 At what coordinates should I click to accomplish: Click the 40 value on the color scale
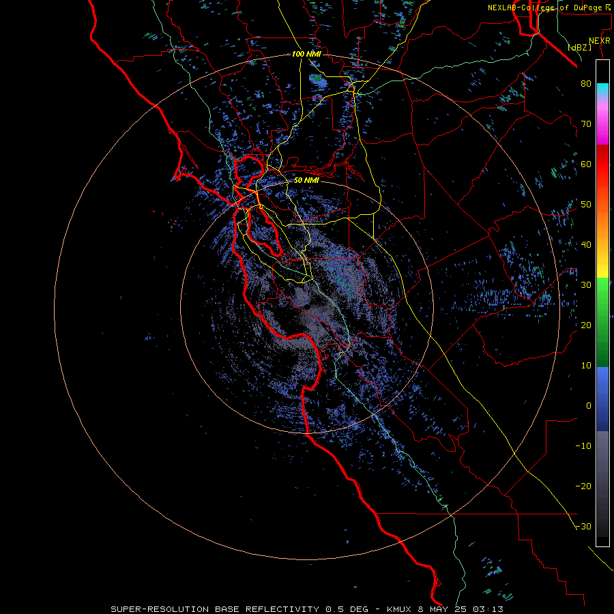pos(586,245)
